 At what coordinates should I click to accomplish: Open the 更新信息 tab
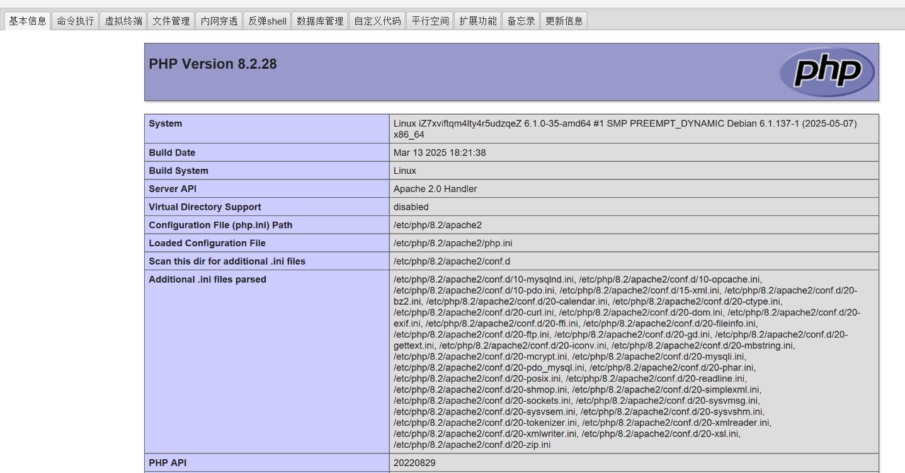coord(564,21)
